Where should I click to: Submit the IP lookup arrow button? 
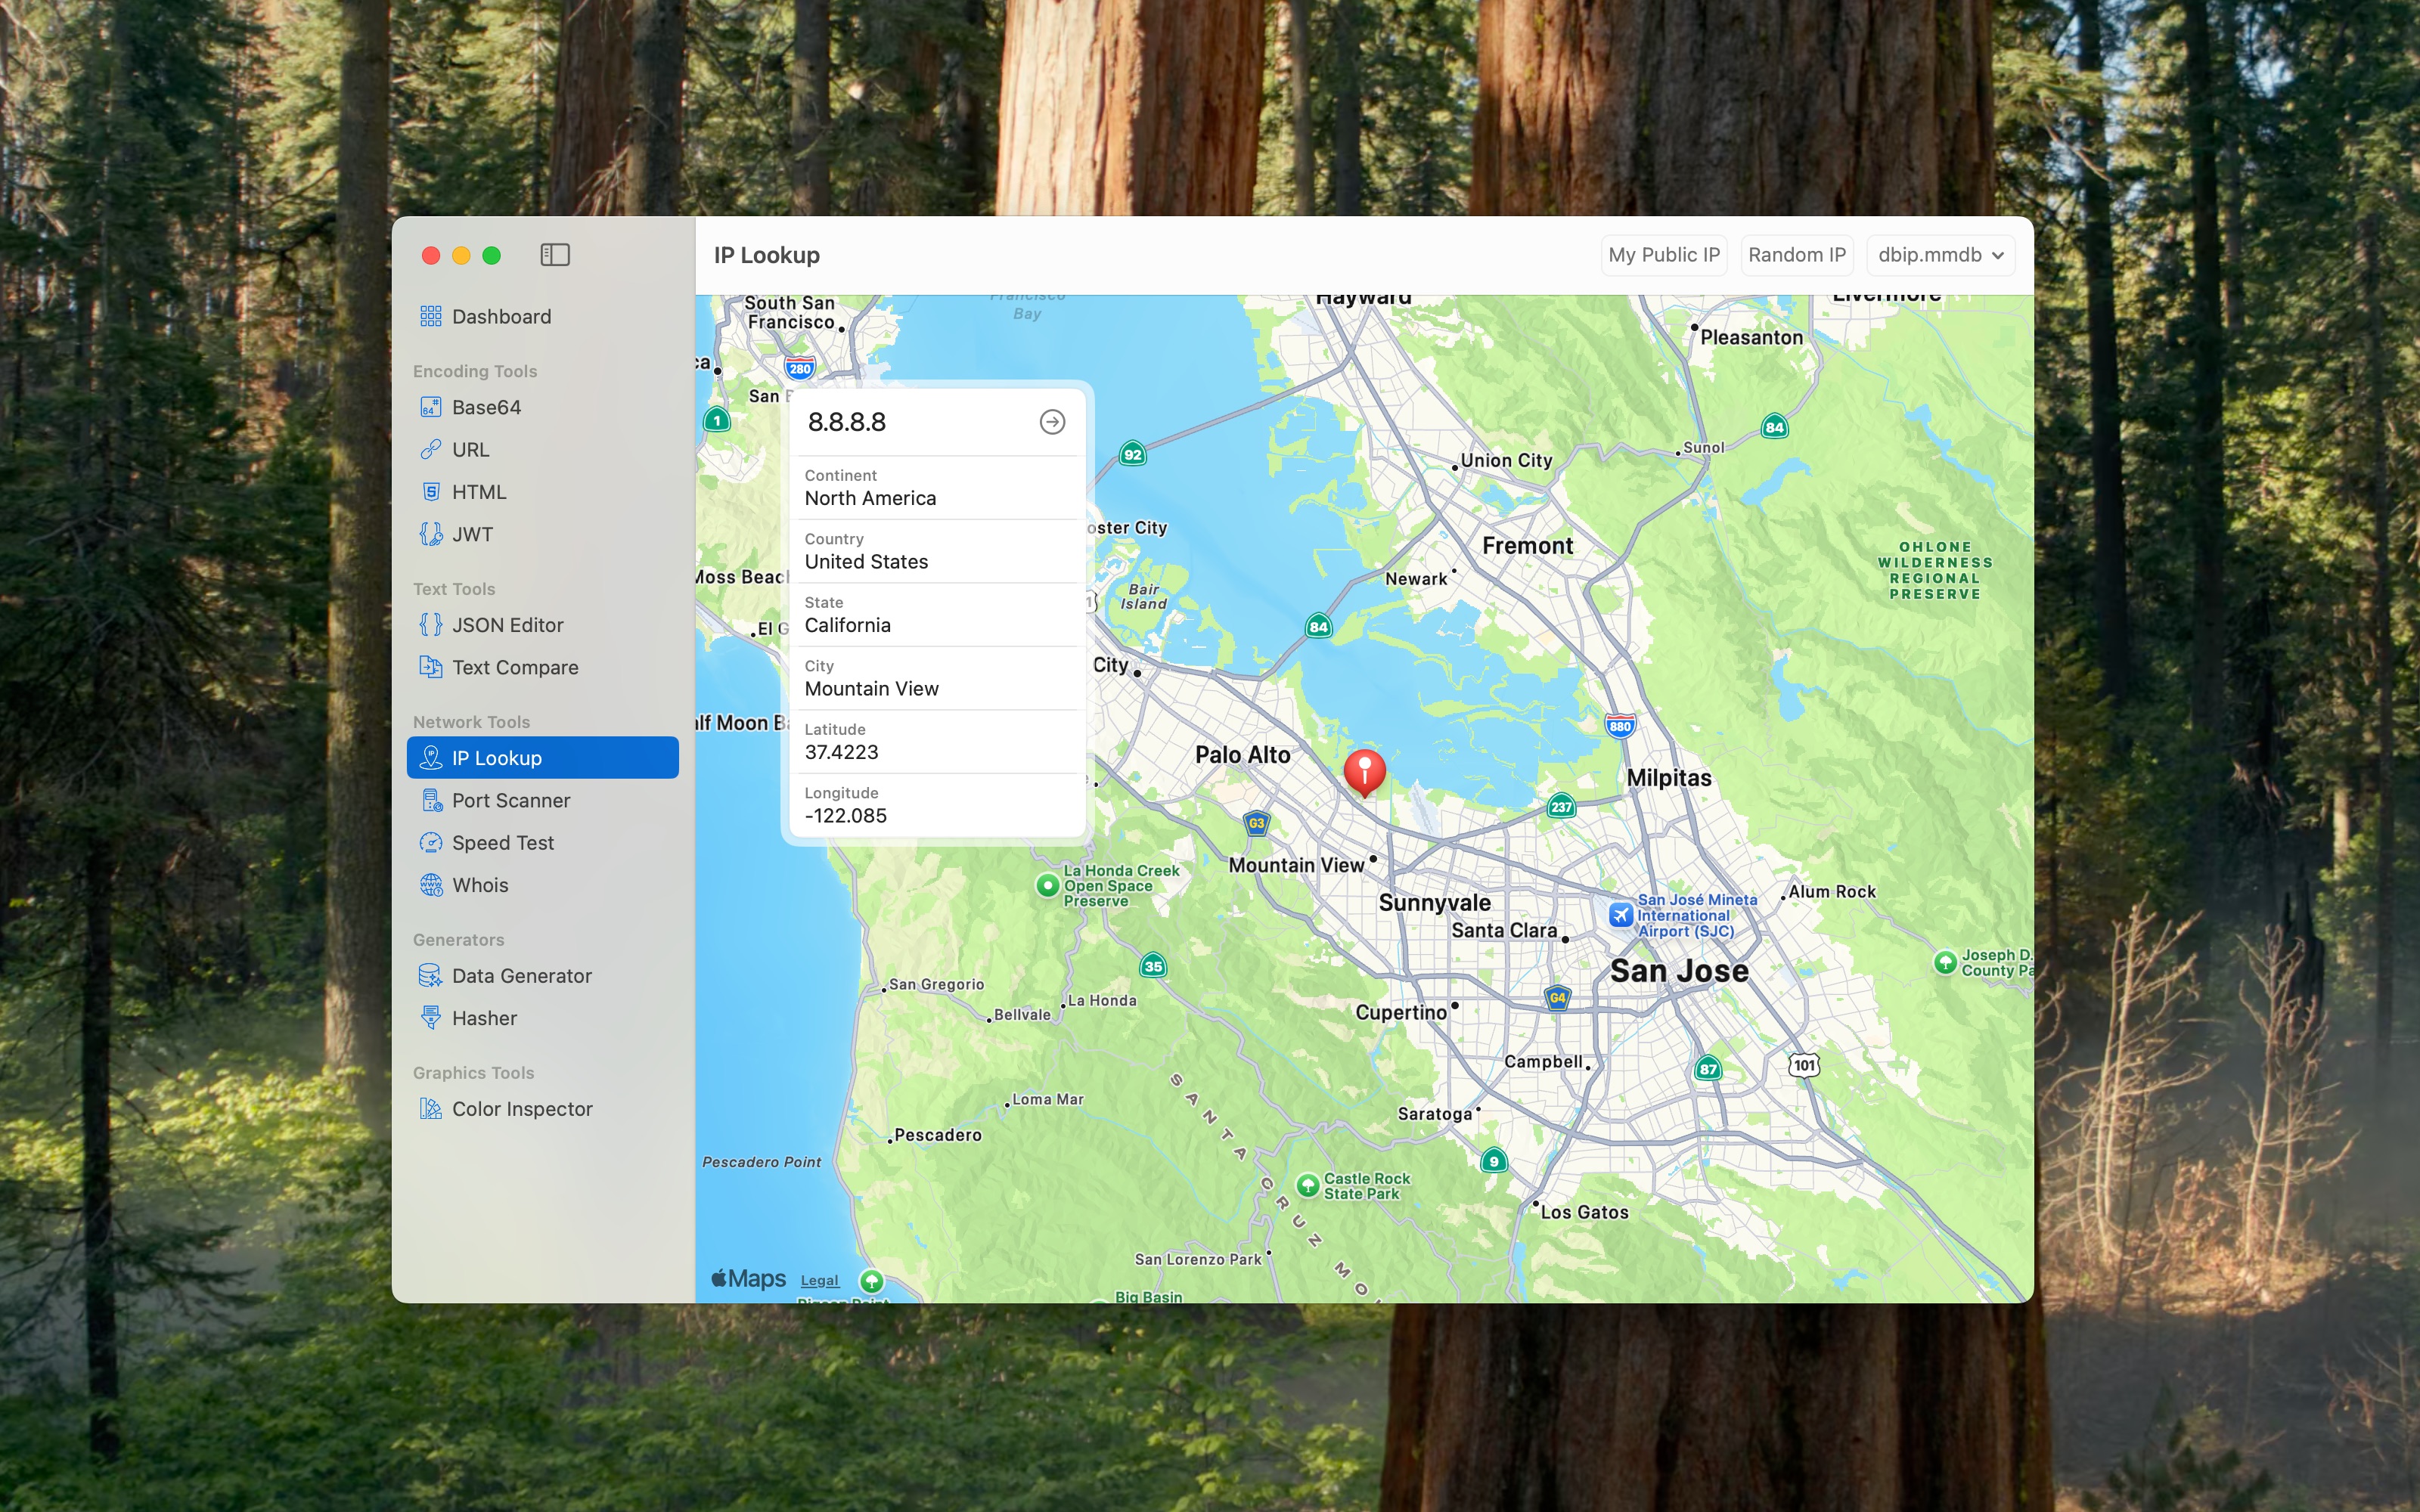(x=1052, y=422)
